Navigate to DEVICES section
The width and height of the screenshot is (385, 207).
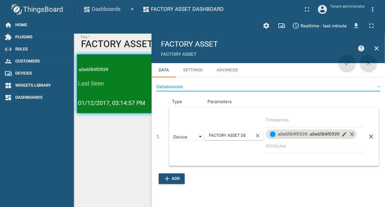(x=37, y=73)
